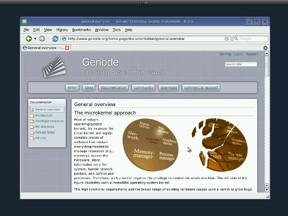Open the Bookmarks menu

tap(82, 30)
